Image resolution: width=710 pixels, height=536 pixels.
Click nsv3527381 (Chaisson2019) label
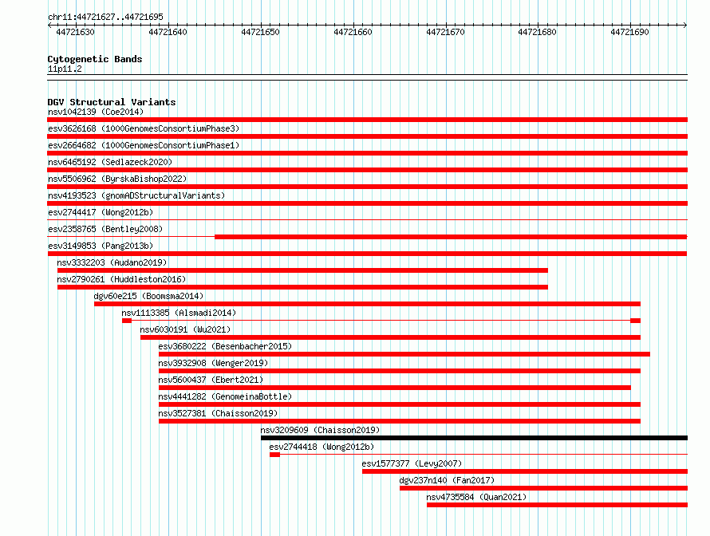(218, 413)
